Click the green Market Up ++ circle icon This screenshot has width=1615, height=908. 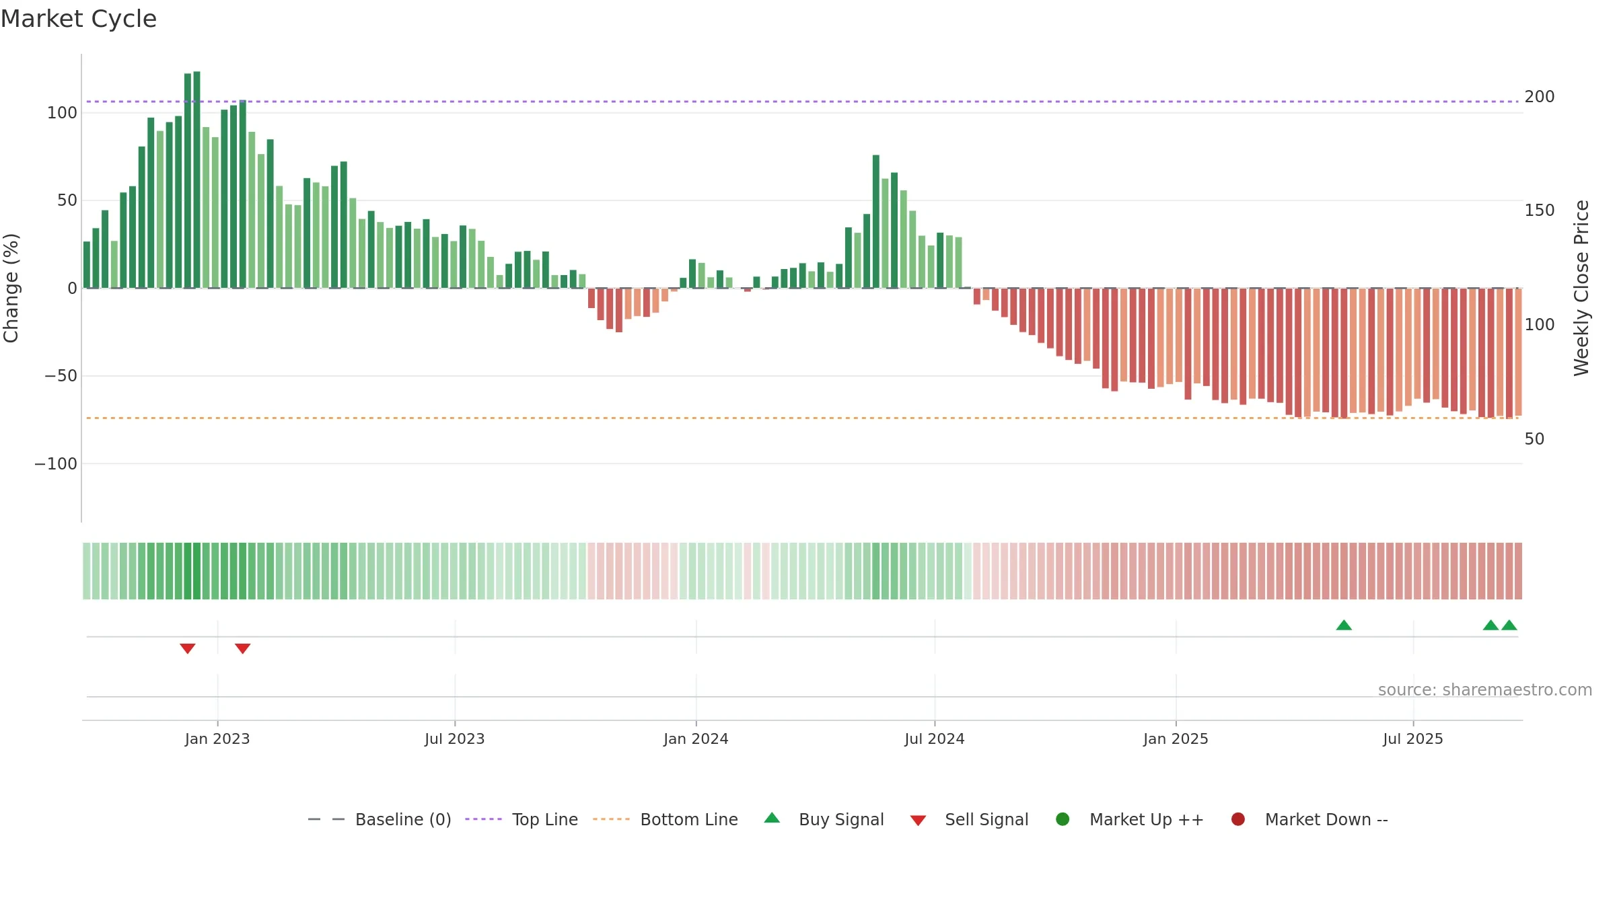tap(1063, 819)
